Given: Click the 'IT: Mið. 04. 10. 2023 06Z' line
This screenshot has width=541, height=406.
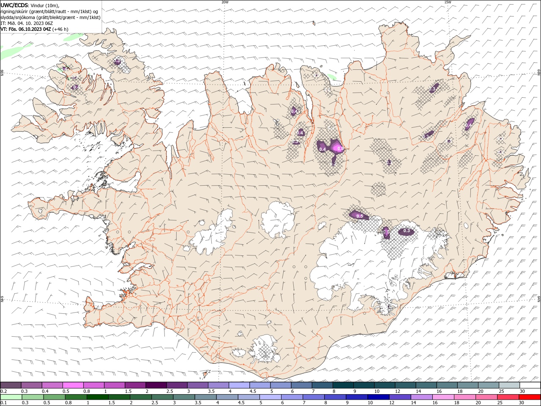Looking at the screenshot, I should click(x=26, y=23).
